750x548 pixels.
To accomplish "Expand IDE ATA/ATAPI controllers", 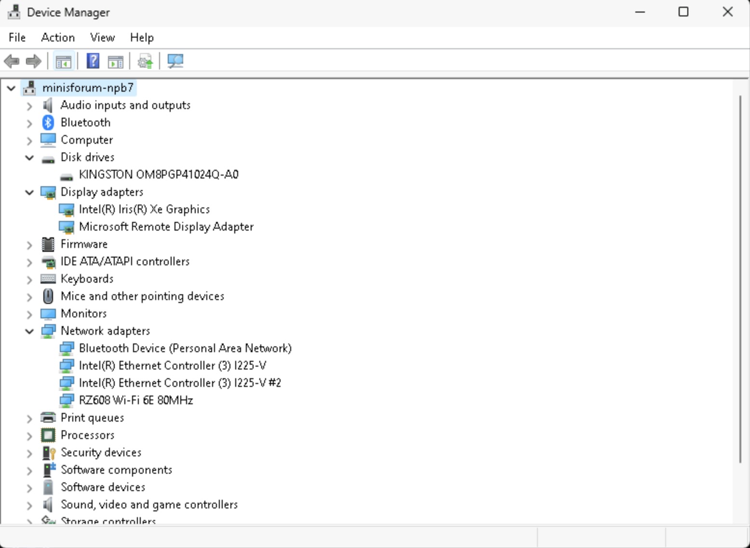I will (29, 262).
